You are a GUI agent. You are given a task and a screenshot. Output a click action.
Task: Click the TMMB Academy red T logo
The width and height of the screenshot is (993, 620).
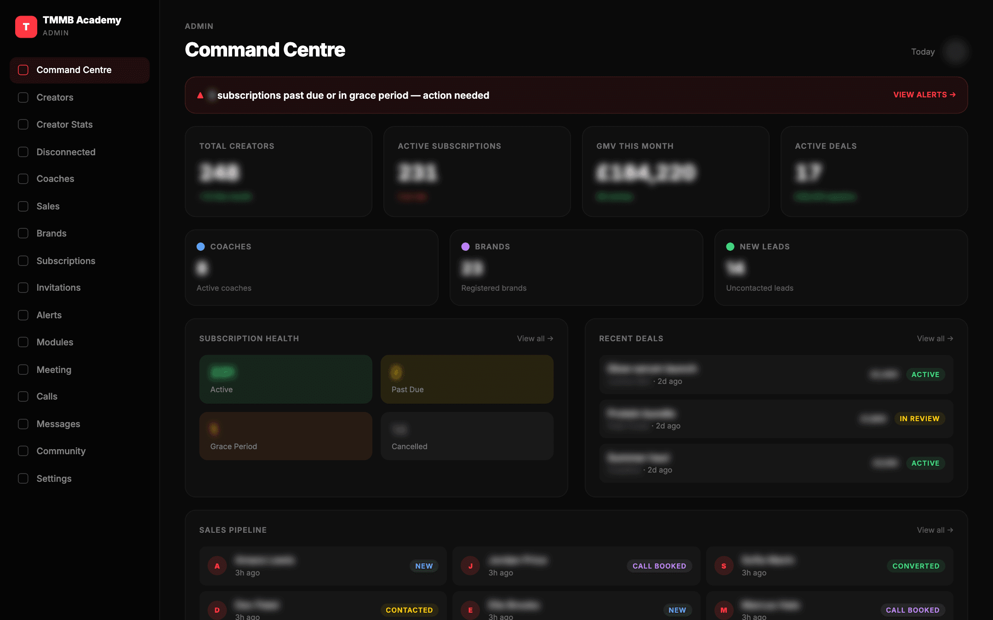[x=26, y=27]
